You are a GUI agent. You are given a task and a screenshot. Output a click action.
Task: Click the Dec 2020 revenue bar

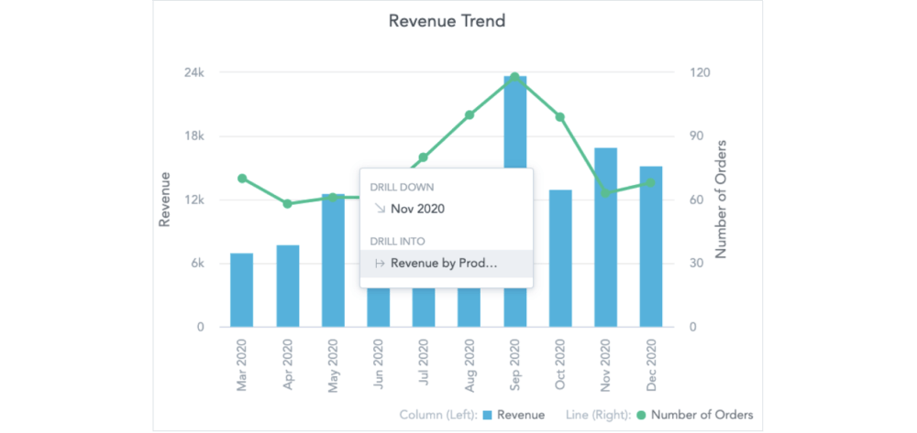651,247
